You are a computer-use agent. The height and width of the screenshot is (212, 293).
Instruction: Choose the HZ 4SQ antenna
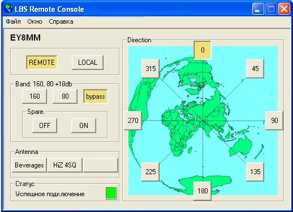(65, 165)
